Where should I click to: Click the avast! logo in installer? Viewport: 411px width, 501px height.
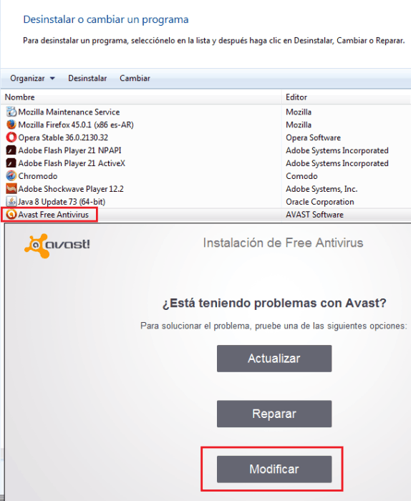(57, 245)
